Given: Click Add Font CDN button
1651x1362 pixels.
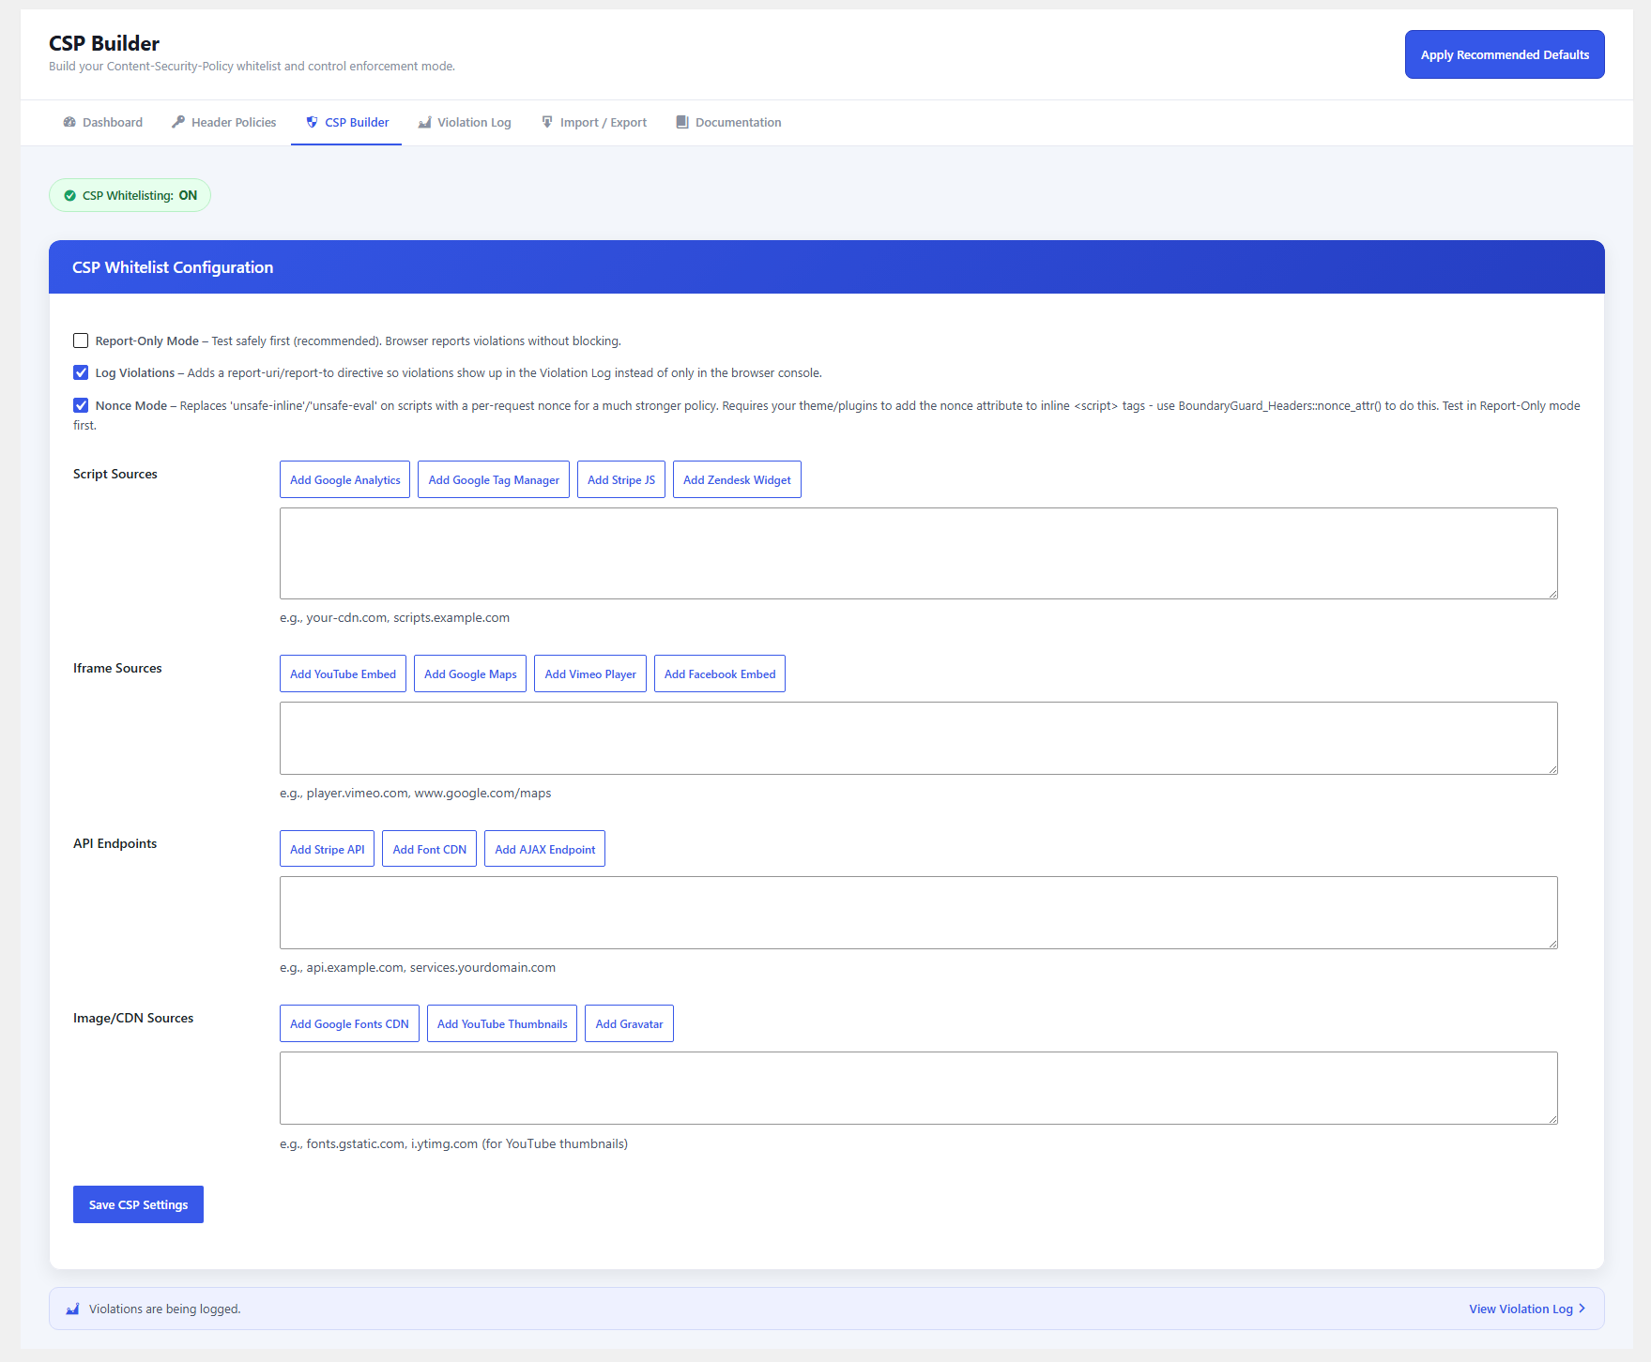Looking at the screenshot, I should [x=429, y=849].
